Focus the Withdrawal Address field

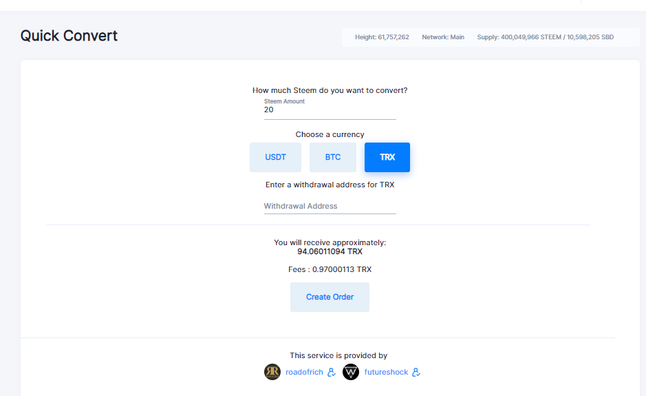click(x=330, y=206)
